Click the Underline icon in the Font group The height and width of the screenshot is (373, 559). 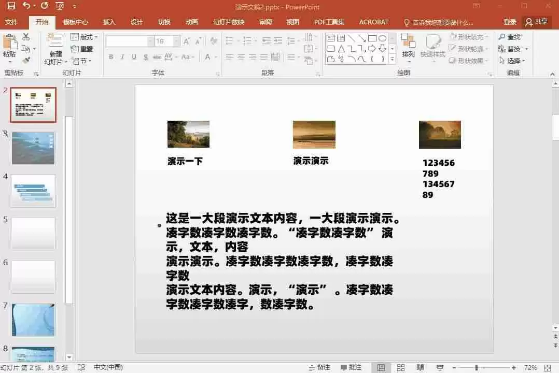(133, 57)
